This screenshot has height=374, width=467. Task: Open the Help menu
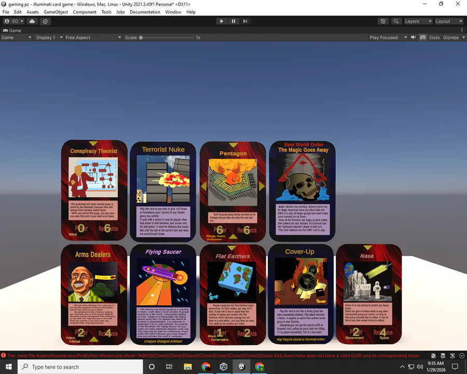click(191, 12)
